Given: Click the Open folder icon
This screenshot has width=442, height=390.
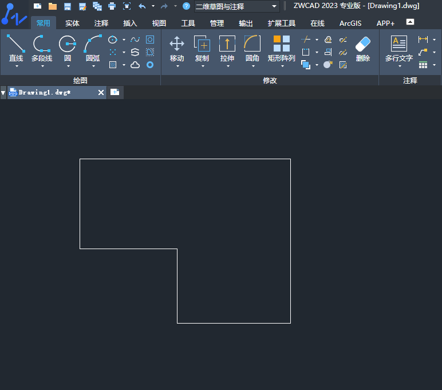Looking at the screenshot, I should click(x=53, y=6).
